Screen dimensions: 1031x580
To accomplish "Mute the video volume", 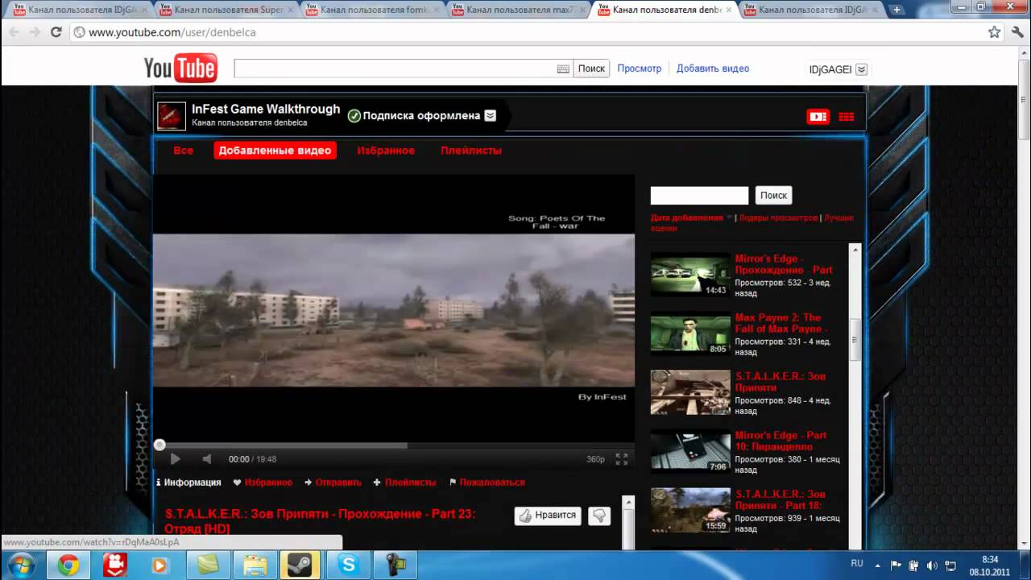I will tap(207, 459).
